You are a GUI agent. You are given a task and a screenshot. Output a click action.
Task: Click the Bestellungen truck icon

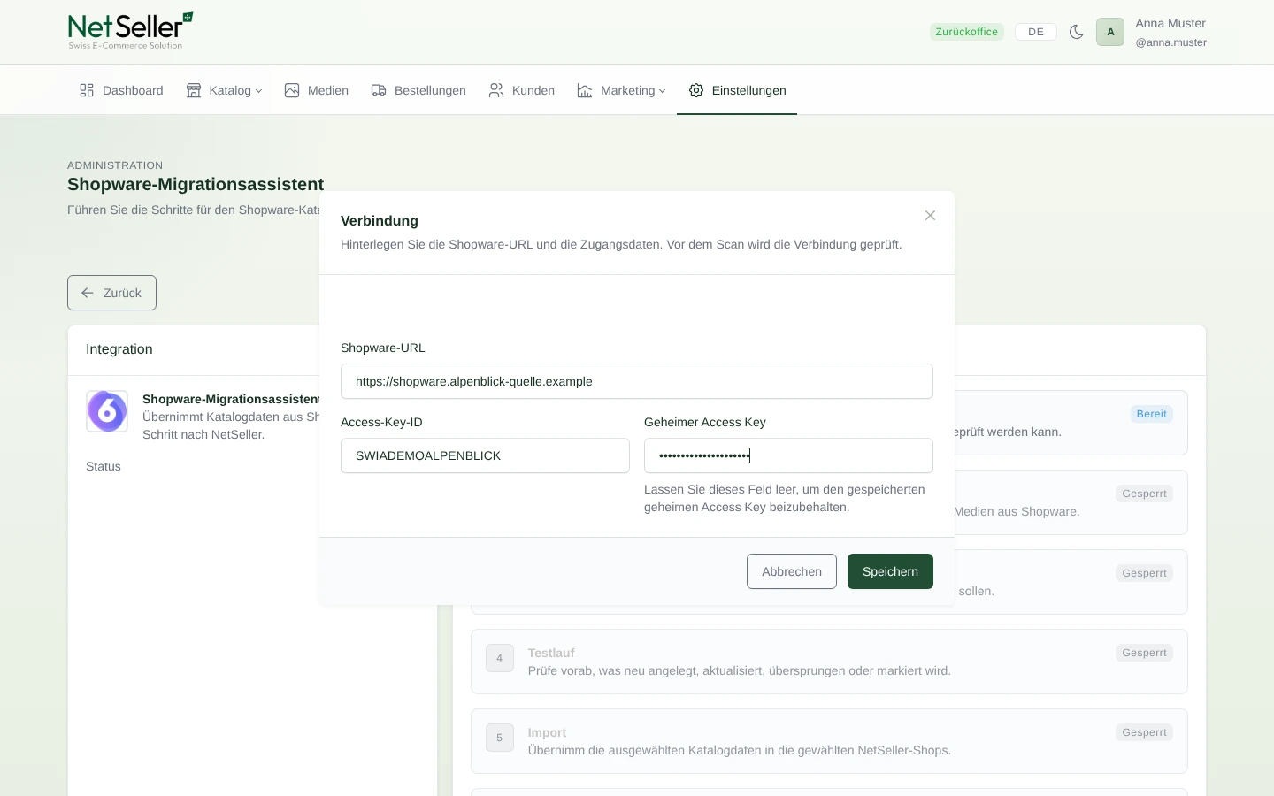(x=379, y=90)
